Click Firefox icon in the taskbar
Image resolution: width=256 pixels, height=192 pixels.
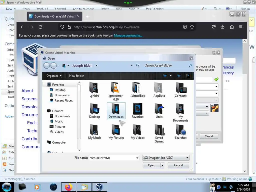(x=69, y=187)
